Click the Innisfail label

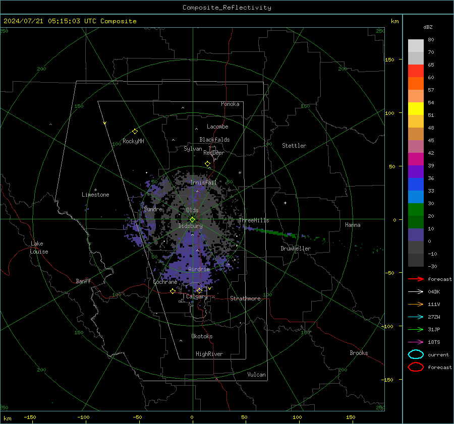[x=203, y=183]
